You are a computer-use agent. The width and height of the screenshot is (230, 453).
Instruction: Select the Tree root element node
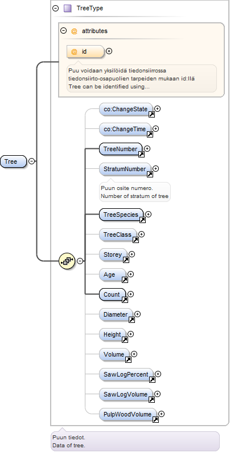(x=13, y=161)
